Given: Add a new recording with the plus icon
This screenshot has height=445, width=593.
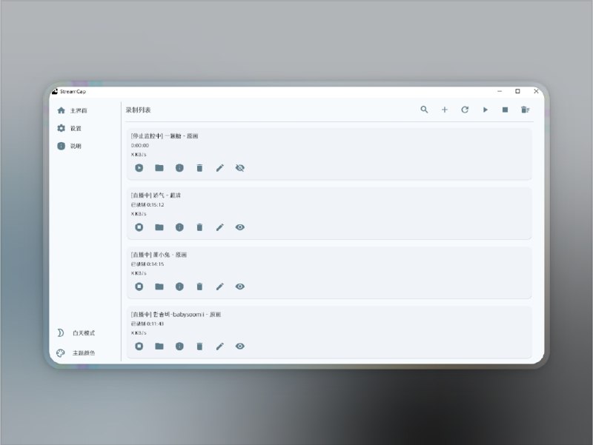Looking at the screenshot, I should pos(445,110).
